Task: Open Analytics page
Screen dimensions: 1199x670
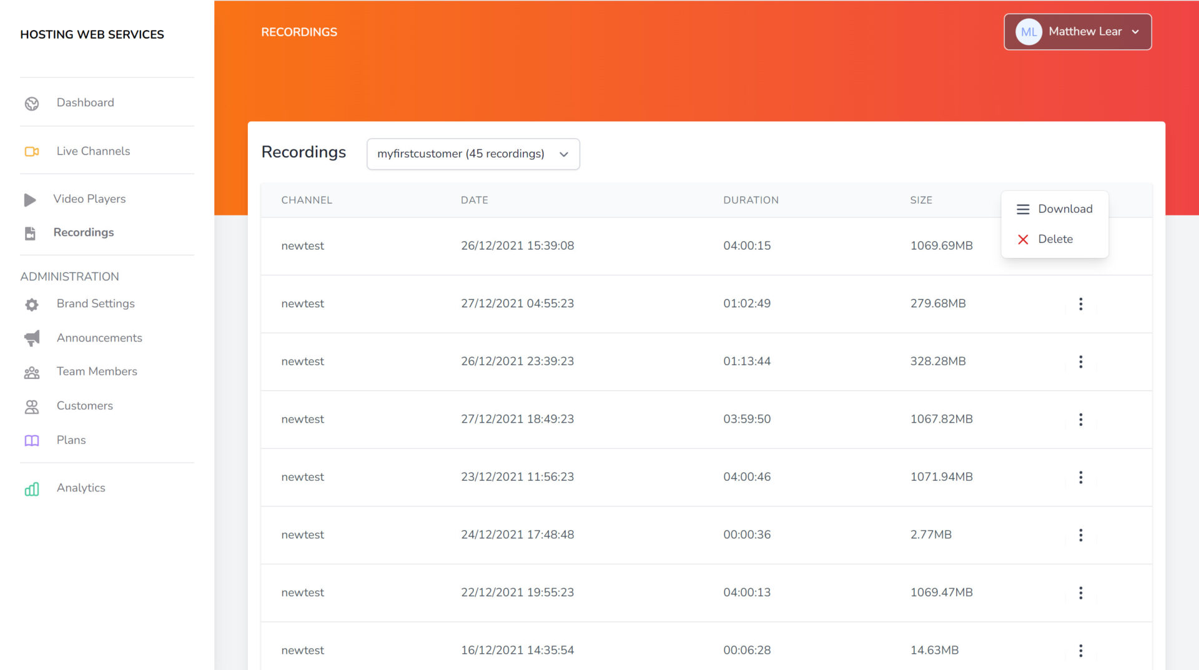Action: [x=81, y=488]
